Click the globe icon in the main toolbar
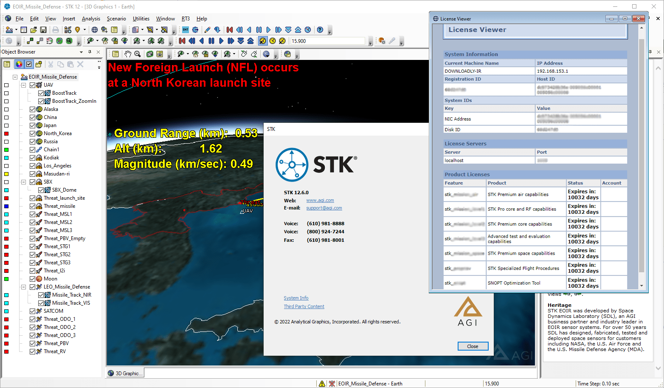 [x=94, y=30]
